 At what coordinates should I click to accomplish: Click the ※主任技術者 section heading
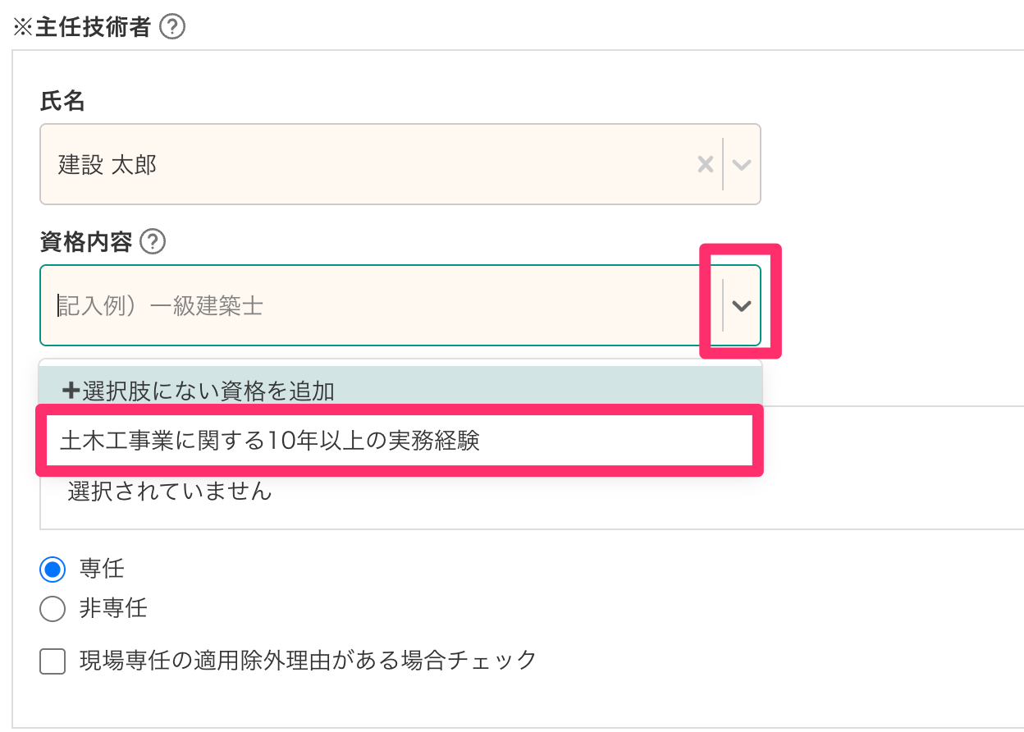(x=80, y=28)
